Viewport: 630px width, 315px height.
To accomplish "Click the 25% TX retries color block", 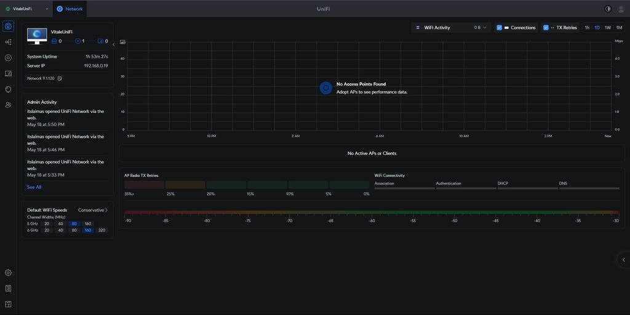I will (x=185, y=185).
